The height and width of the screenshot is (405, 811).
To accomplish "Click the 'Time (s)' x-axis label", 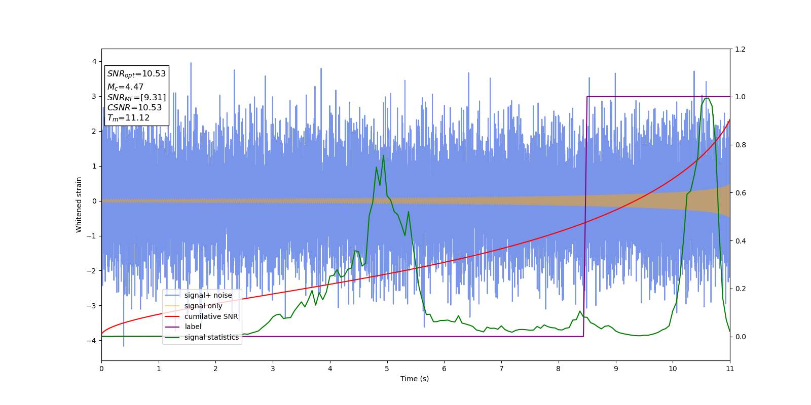I will (415, 379).
